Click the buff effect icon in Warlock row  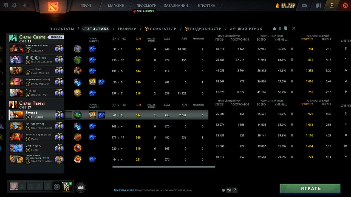click(x=92, y=49)
